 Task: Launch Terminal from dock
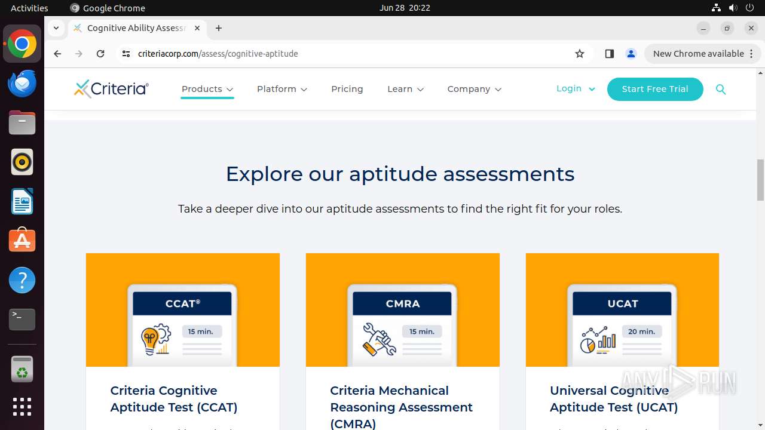[x=22, y=320]
